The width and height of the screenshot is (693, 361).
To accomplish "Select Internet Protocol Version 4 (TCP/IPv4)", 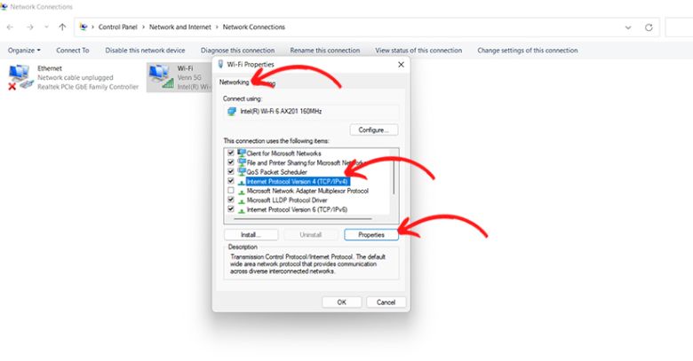I will tap(298, 181).
